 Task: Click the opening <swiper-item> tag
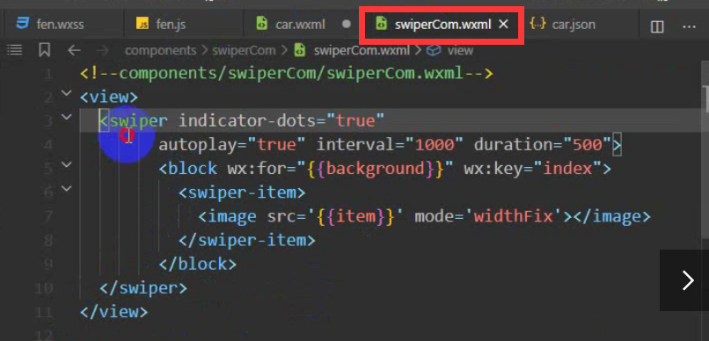pos(242,192)
